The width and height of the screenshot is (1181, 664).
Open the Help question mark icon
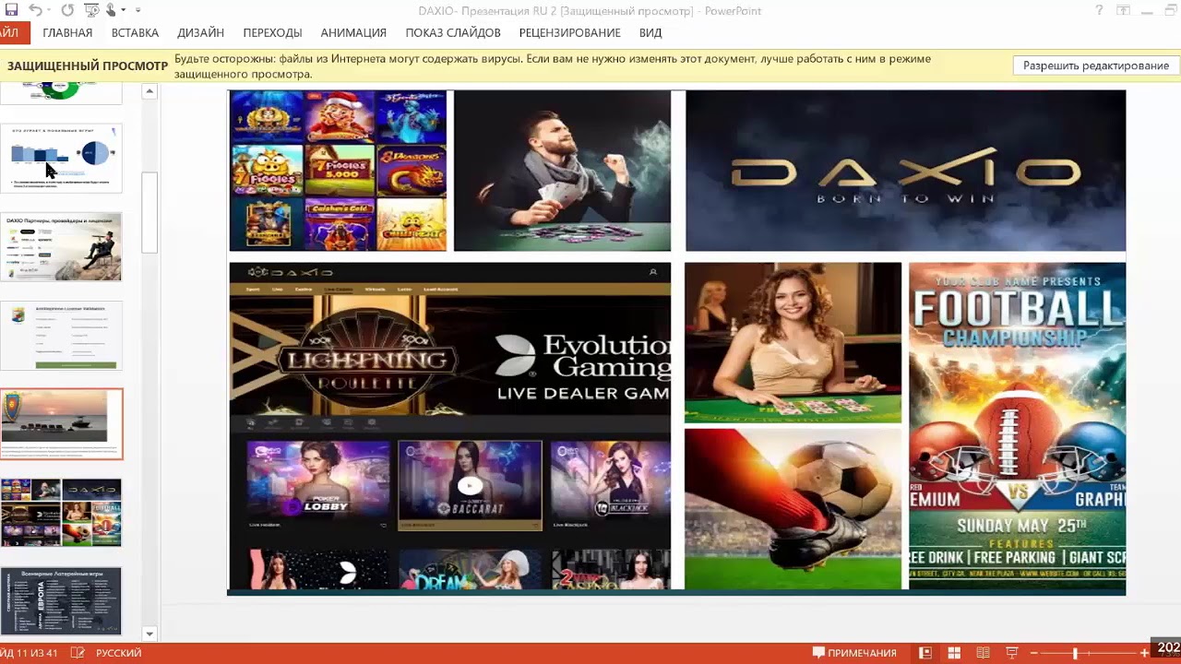(1099, 11)
